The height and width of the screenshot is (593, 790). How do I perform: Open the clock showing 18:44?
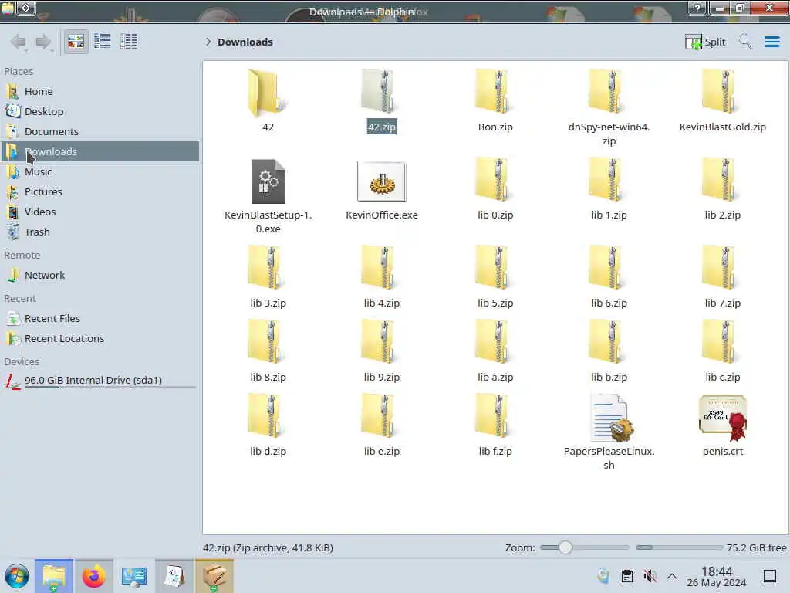point(717,576)
